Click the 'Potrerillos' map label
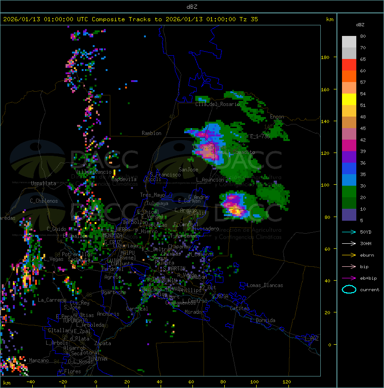 pyautogui.click(x=77, y=254)
